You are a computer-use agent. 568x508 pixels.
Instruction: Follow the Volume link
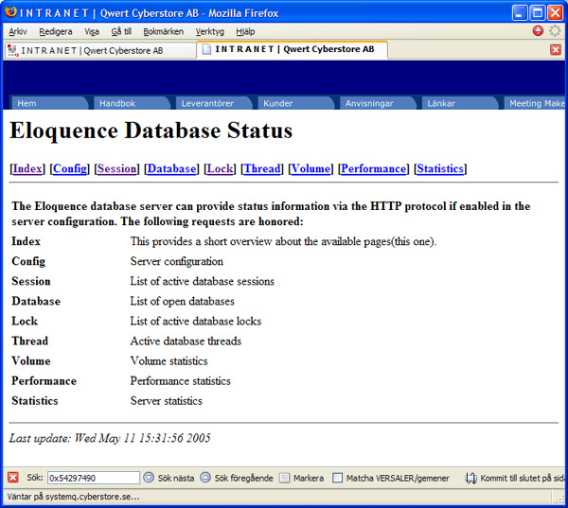311,168
